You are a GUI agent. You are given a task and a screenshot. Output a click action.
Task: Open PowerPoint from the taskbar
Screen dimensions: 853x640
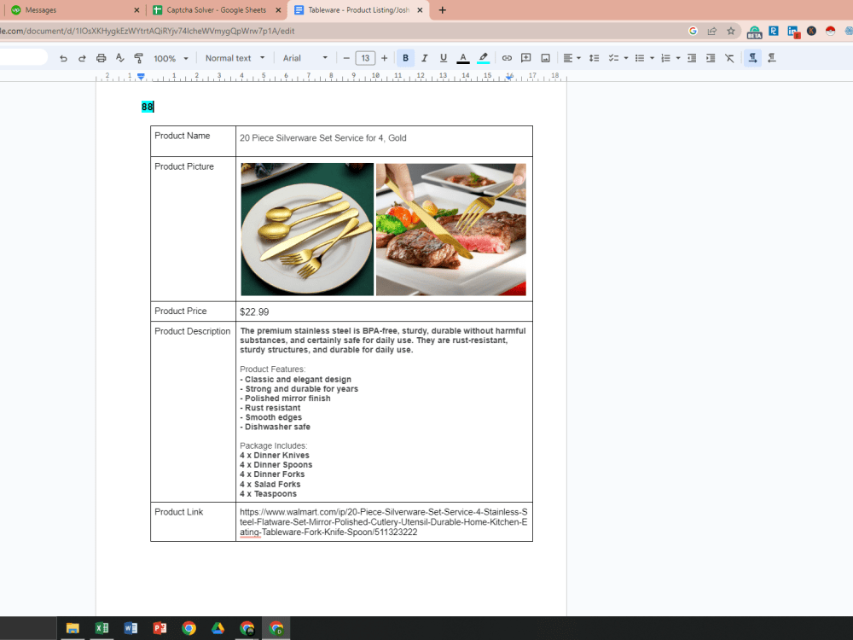point(160,628)
